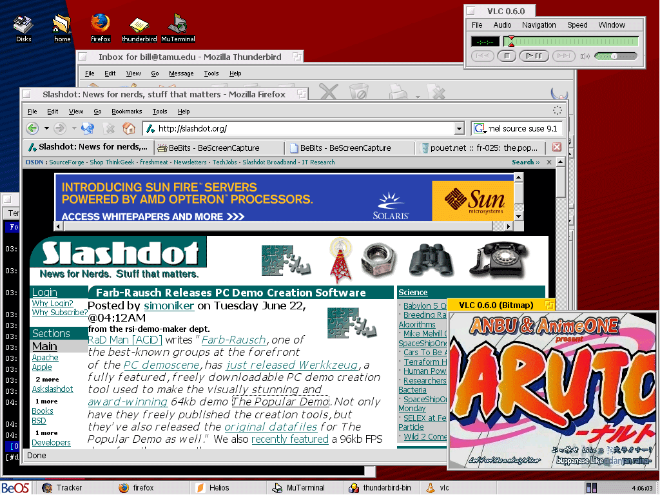The height and width of the screenshot is (495, 660).
Task: Open Message menu in Thunderbird
Action: (x=181, y=73)
